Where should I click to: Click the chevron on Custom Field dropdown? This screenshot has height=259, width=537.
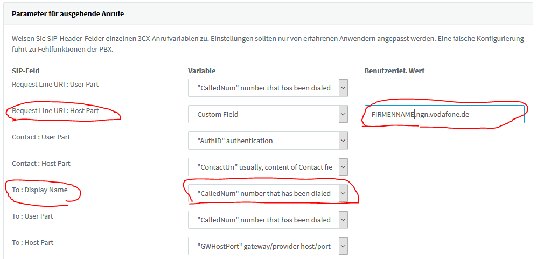343,114
